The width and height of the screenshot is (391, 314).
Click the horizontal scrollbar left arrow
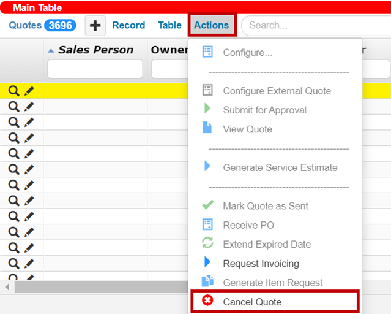tap(7, 286)
